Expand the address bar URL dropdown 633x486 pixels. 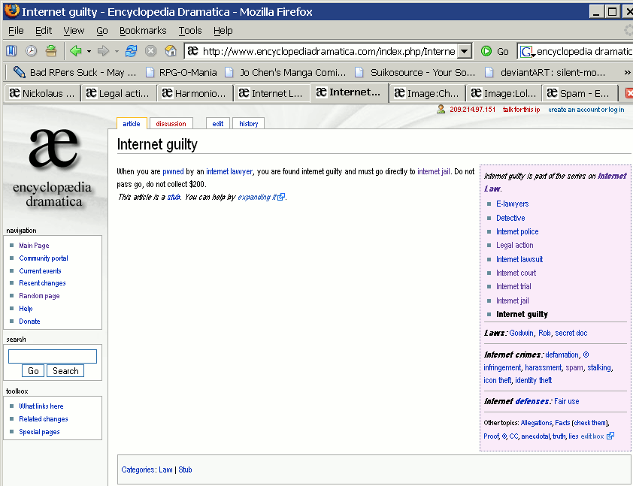[465, 51]
